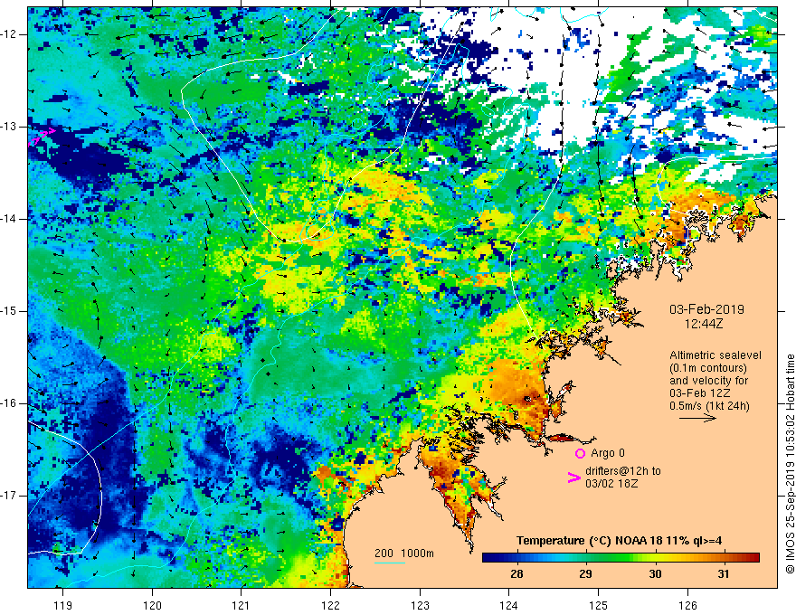This screenshot has width=796, height=615.
Task: Click colorbar tick label 30
Action: click(655, 574)
